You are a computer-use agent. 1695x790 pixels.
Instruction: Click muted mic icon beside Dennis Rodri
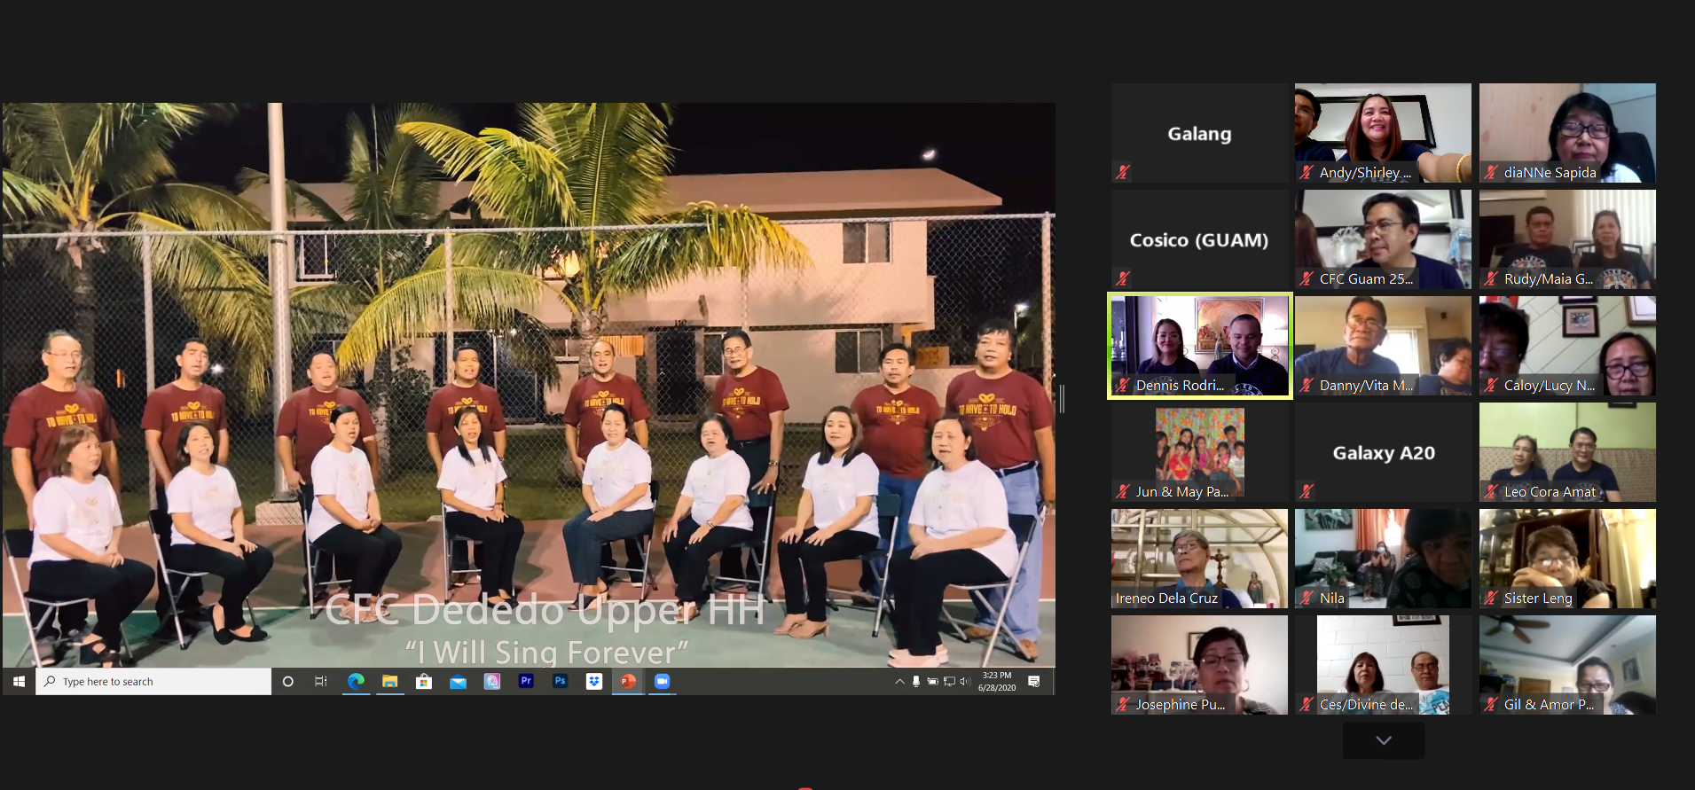pos(1123,385)
